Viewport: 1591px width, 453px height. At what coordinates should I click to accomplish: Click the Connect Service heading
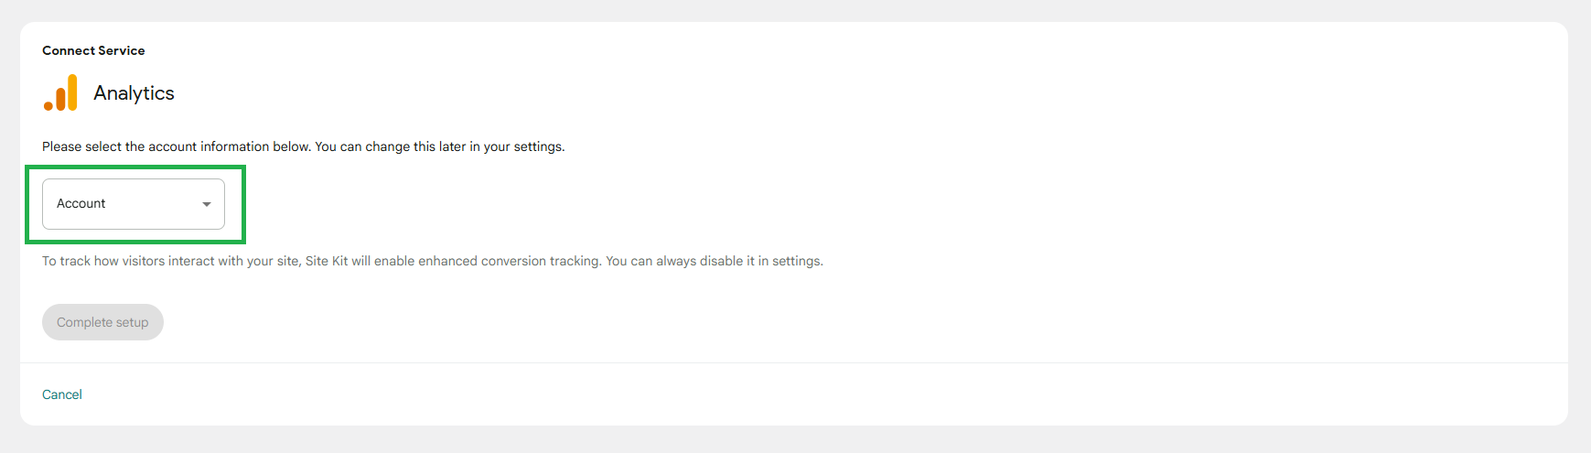coord(93,50)
